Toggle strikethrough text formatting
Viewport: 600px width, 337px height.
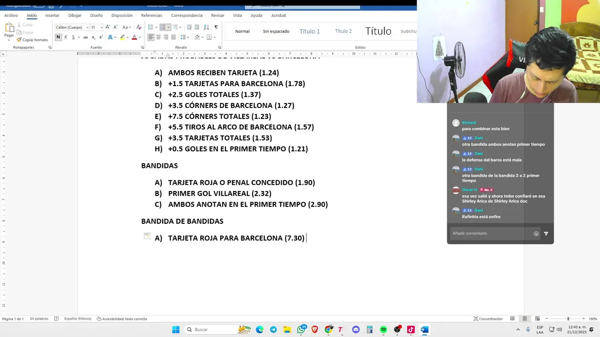(85, 37)
